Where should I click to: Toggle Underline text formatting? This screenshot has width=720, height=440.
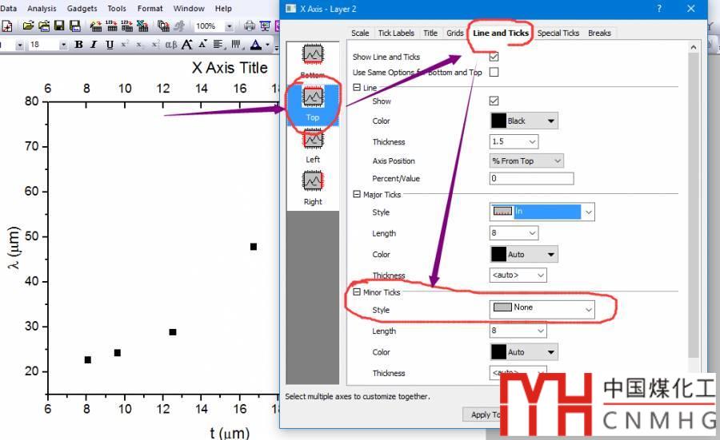pos(110,45)
